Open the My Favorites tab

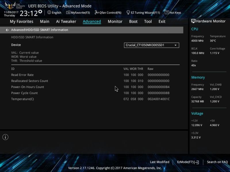(x=22, y=21)
